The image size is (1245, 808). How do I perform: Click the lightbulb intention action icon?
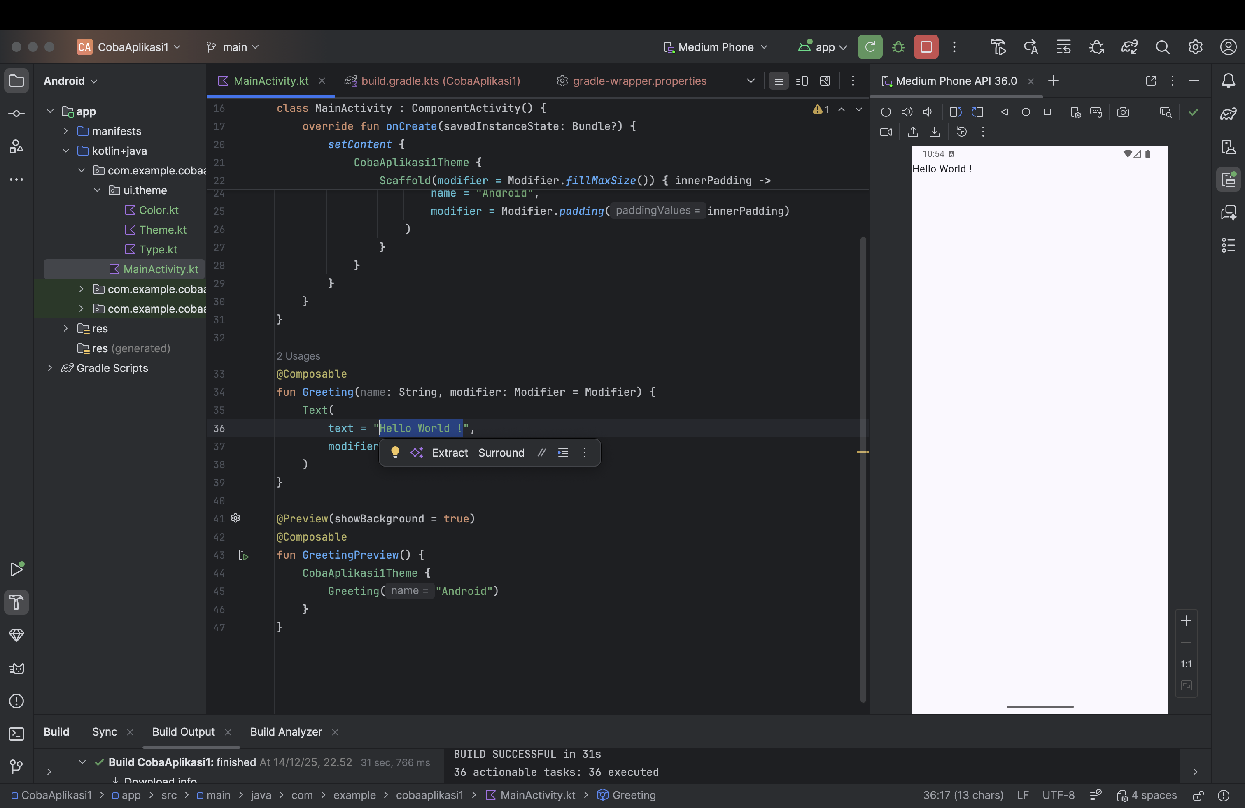(x=395, y=453)
